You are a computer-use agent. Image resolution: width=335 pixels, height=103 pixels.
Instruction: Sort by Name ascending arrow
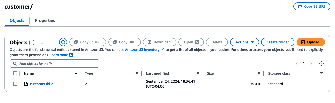pos(76,73)
